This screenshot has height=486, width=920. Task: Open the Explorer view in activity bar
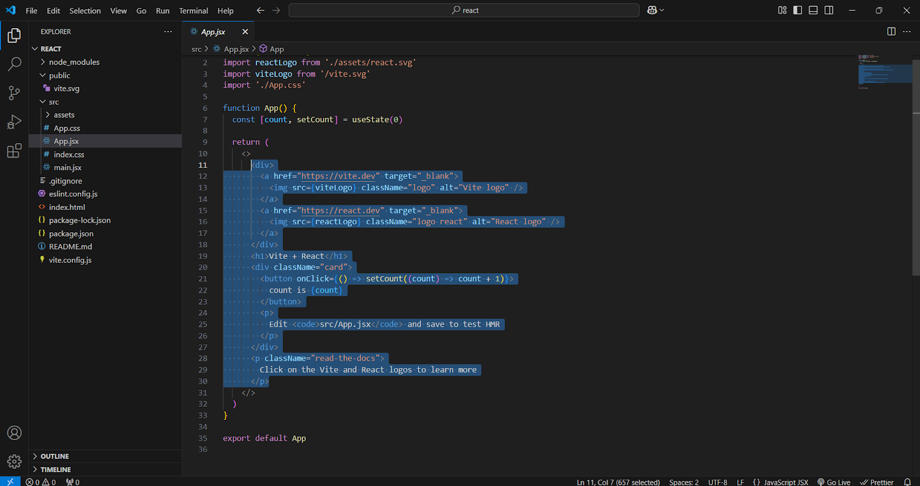(14, 36)
